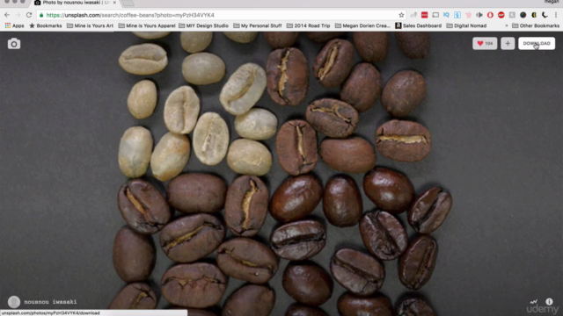Open nousnou iwasaki profile avatar
Viewport: 563px width, 316px height.
[14, 302]
